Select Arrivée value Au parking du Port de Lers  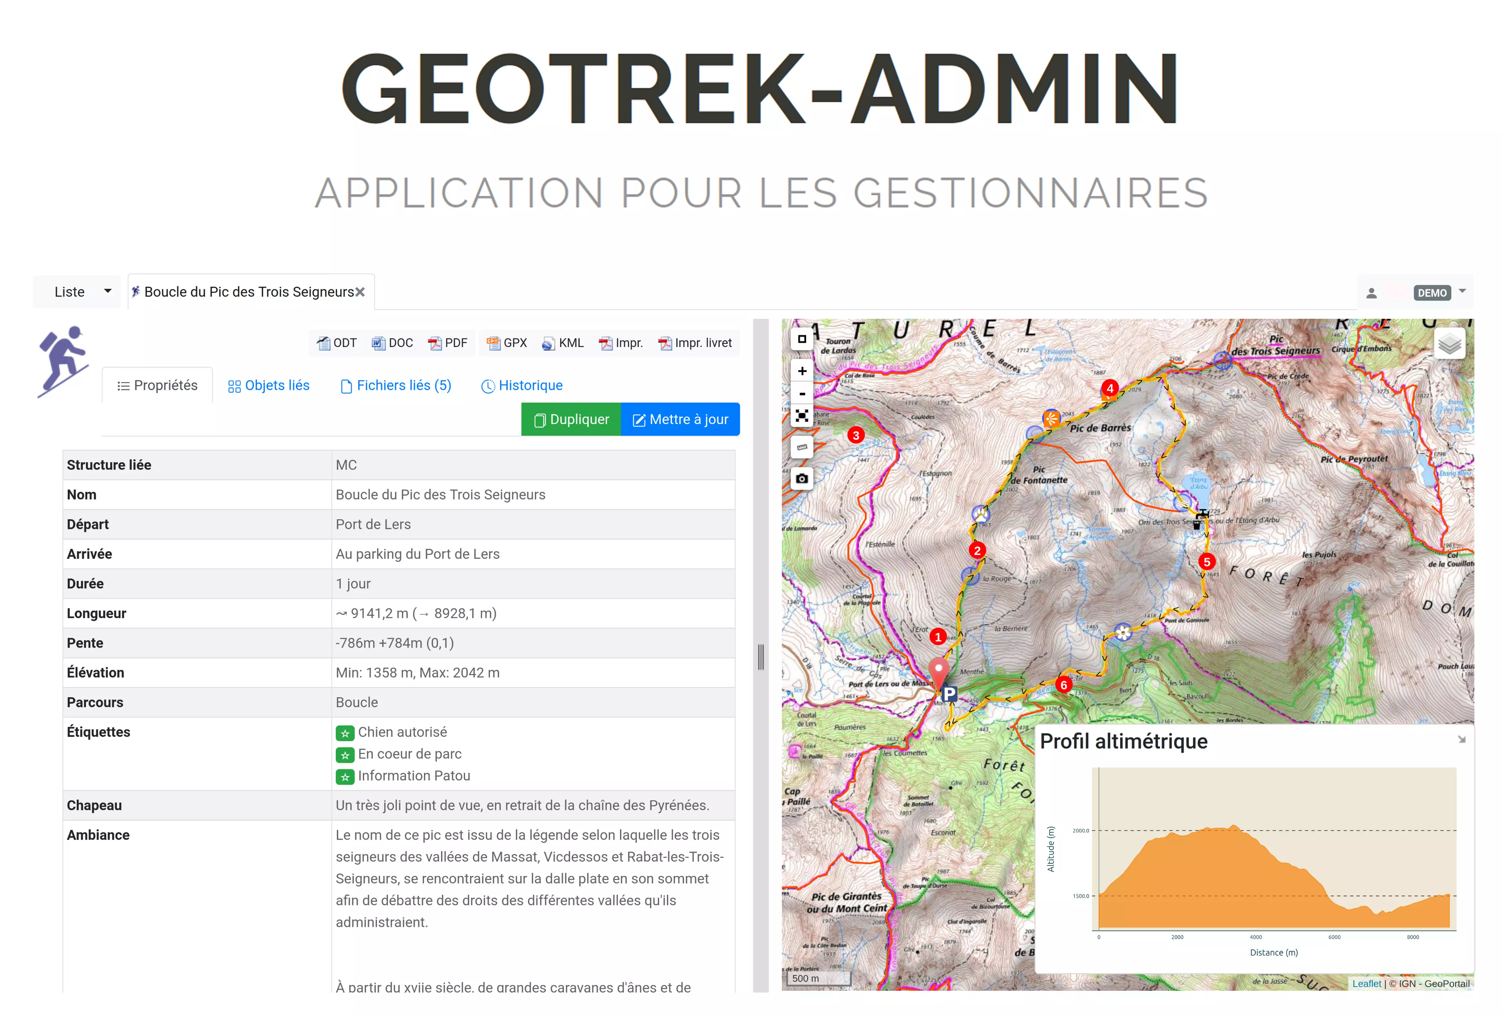pos(418,554)
